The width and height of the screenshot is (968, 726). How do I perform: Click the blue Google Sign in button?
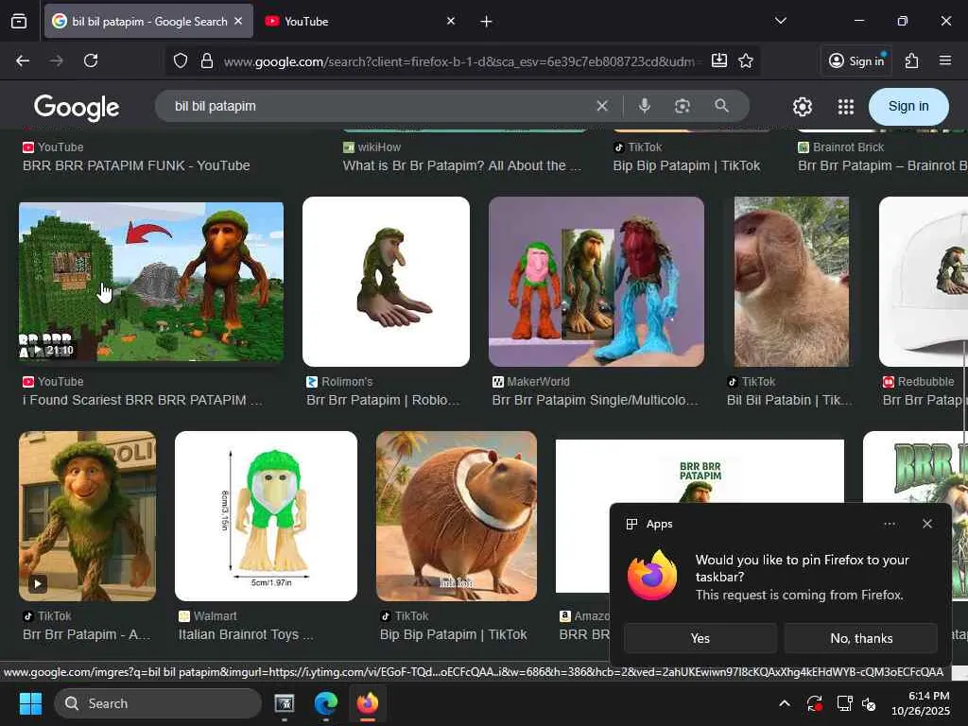click(908, 106)
